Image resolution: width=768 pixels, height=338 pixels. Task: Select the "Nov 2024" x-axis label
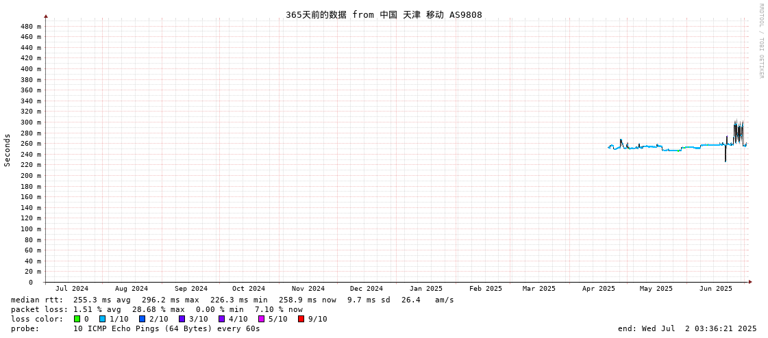coord(308,289)
